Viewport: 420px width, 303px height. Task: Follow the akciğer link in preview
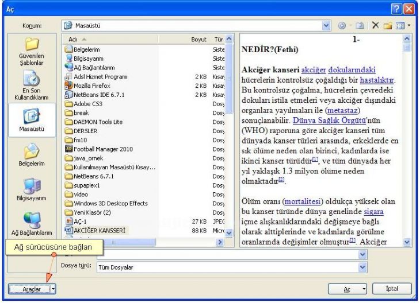(314, 70)
